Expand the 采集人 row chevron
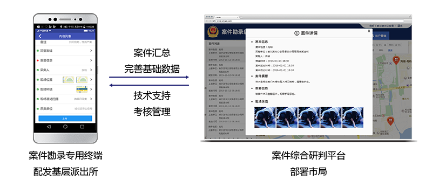 point(91,70)
